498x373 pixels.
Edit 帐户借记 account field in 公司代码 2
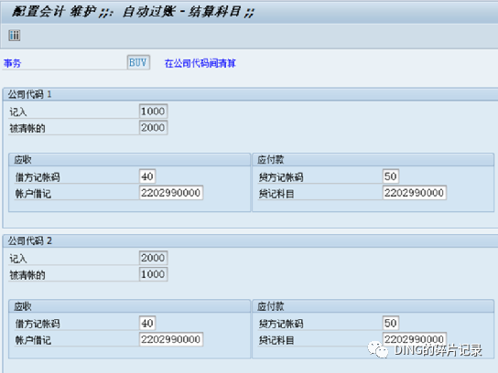171,339
